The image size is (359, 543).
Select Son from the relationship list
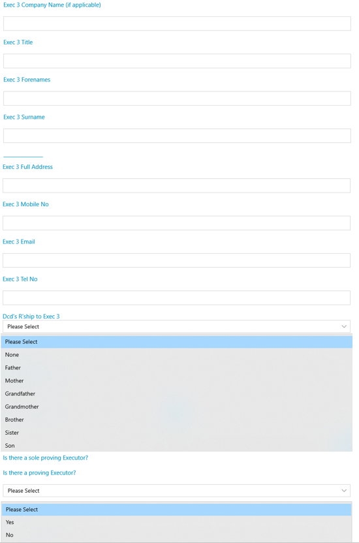176,445
